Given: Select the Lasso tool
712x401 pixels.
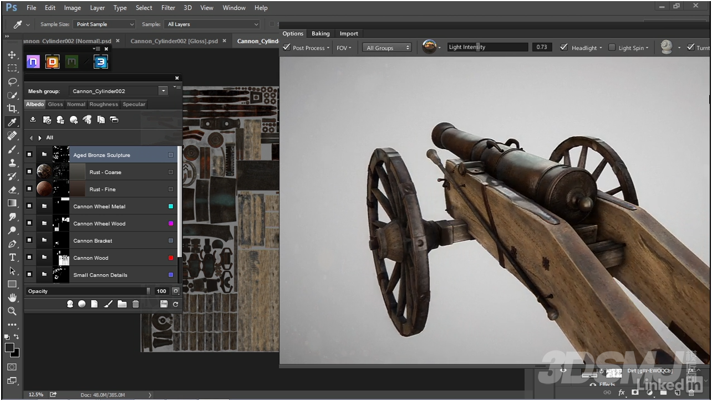Looking at the screenshot, I should pyautogui.click(x=12, y=81).
